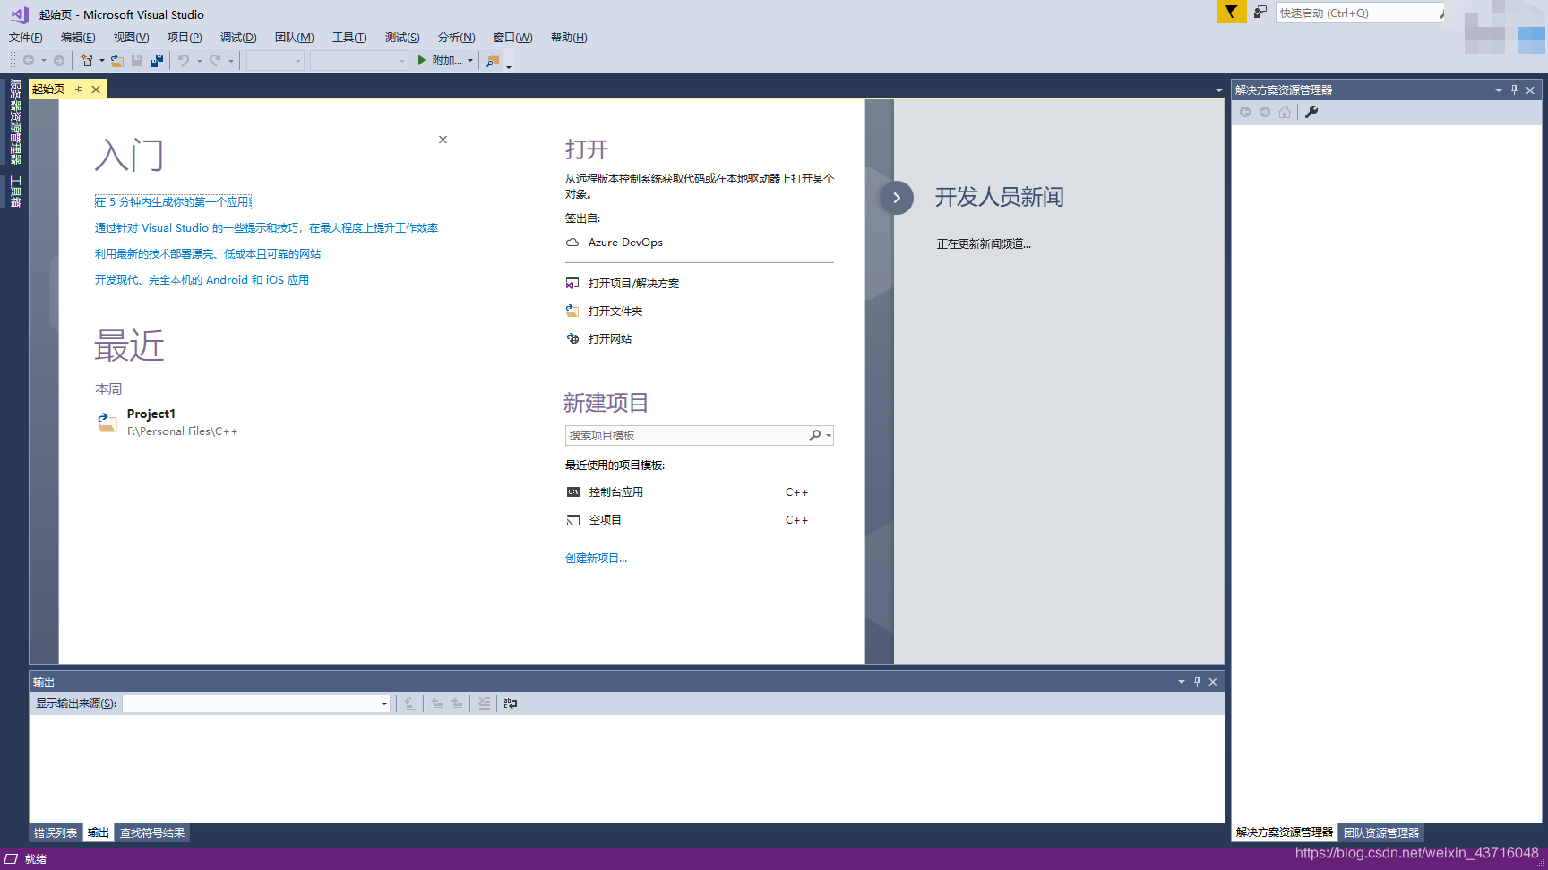The width and height of the screenshot is (1548, 870).
Task: Pin the 起始页 tab
Action: (x=80, y=89)
